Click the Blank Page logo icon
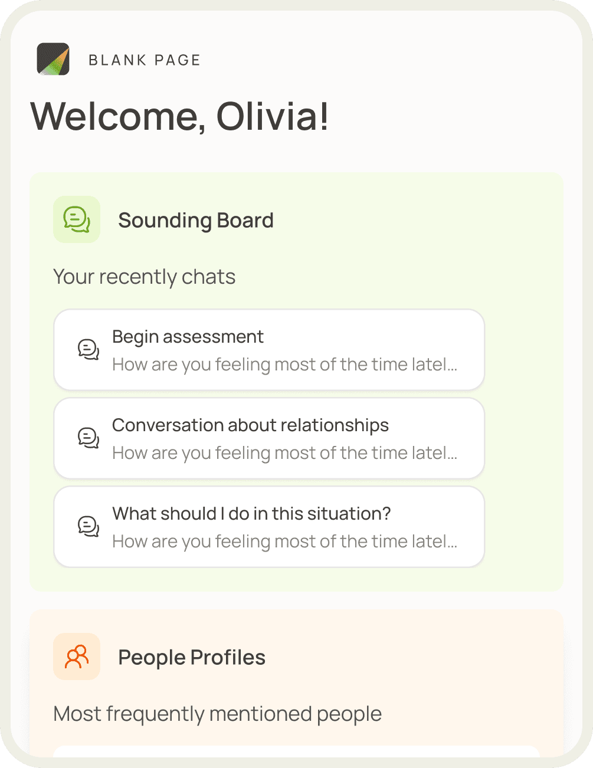Image resolution: width=593 pixels, height=768 pixels. [x=53, y=59]
